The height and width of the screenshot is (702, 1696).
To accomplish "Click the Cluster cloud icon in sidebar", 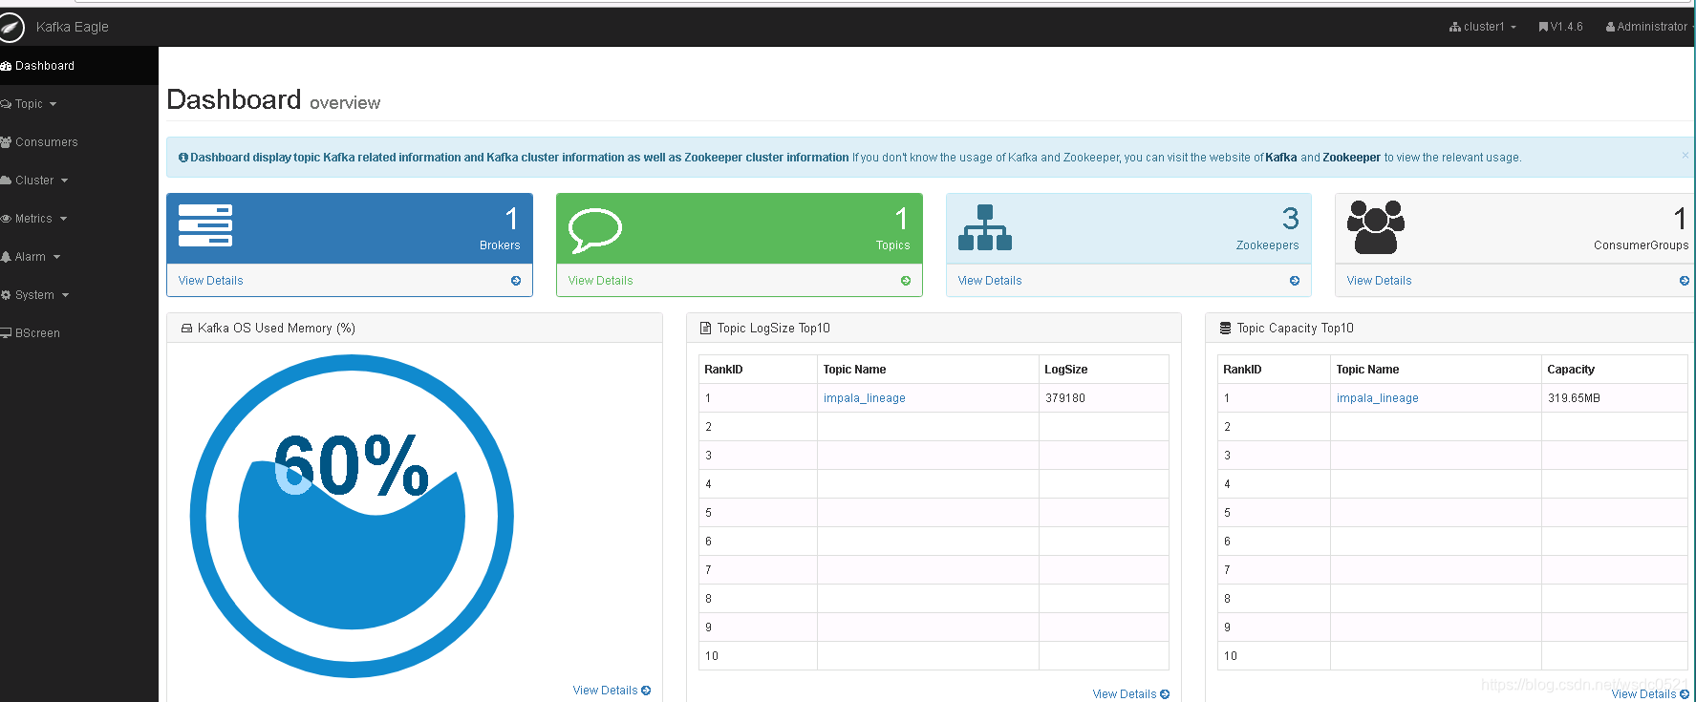I will [x=6, y=181].
